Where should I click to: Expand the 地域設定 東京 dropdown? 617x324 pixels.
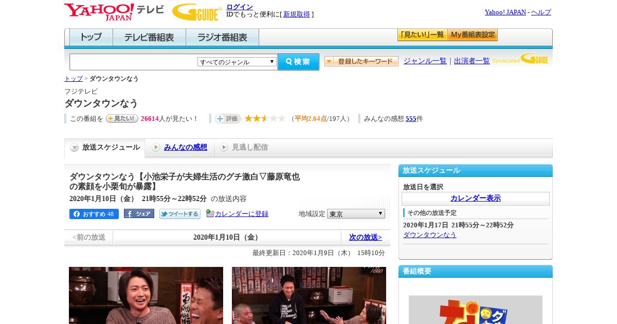pyautogui.click(x=356, y=213)
